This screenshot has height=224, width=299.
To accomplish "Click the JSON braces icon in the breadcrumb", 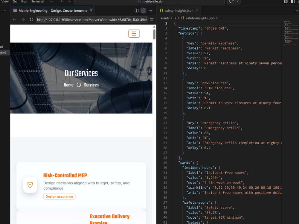I will coord(183,18).
